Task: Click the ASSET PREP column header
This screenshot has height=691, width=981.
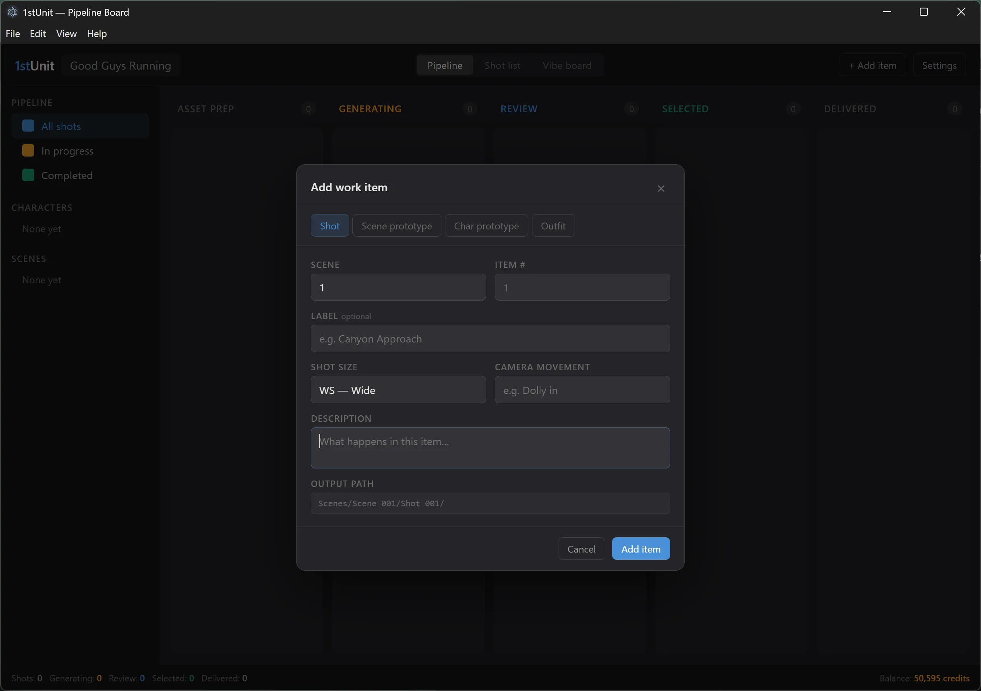Action: (x=205, y=109)
